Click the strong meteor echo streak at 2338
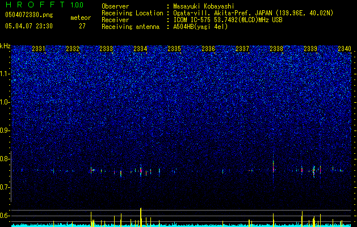The width and height of the screenshot is (357, 227). pyautogui.click(x=273, y=167)
